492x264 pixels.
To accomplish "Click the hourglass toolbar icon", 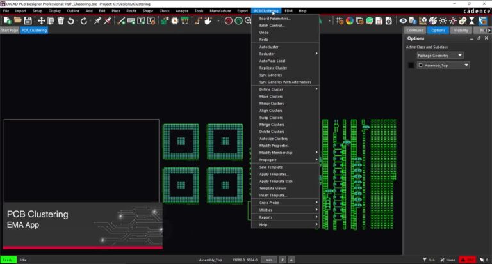I will [x=471, y=20].
